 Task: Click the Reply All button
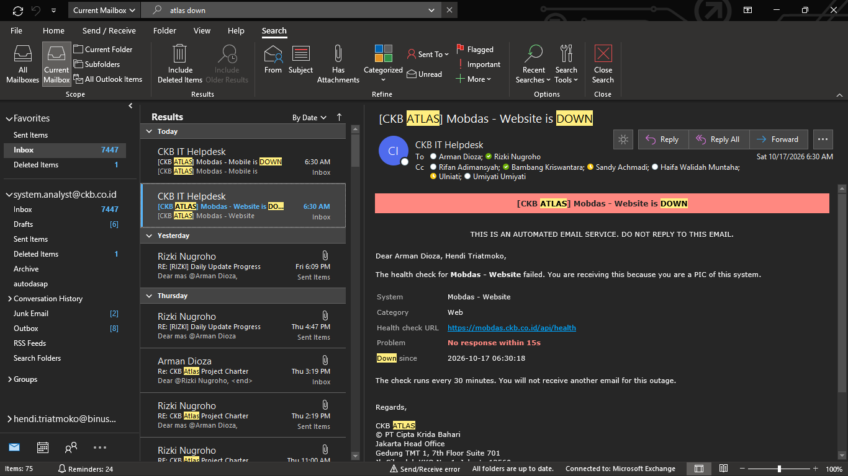click(x=719, y=139)
